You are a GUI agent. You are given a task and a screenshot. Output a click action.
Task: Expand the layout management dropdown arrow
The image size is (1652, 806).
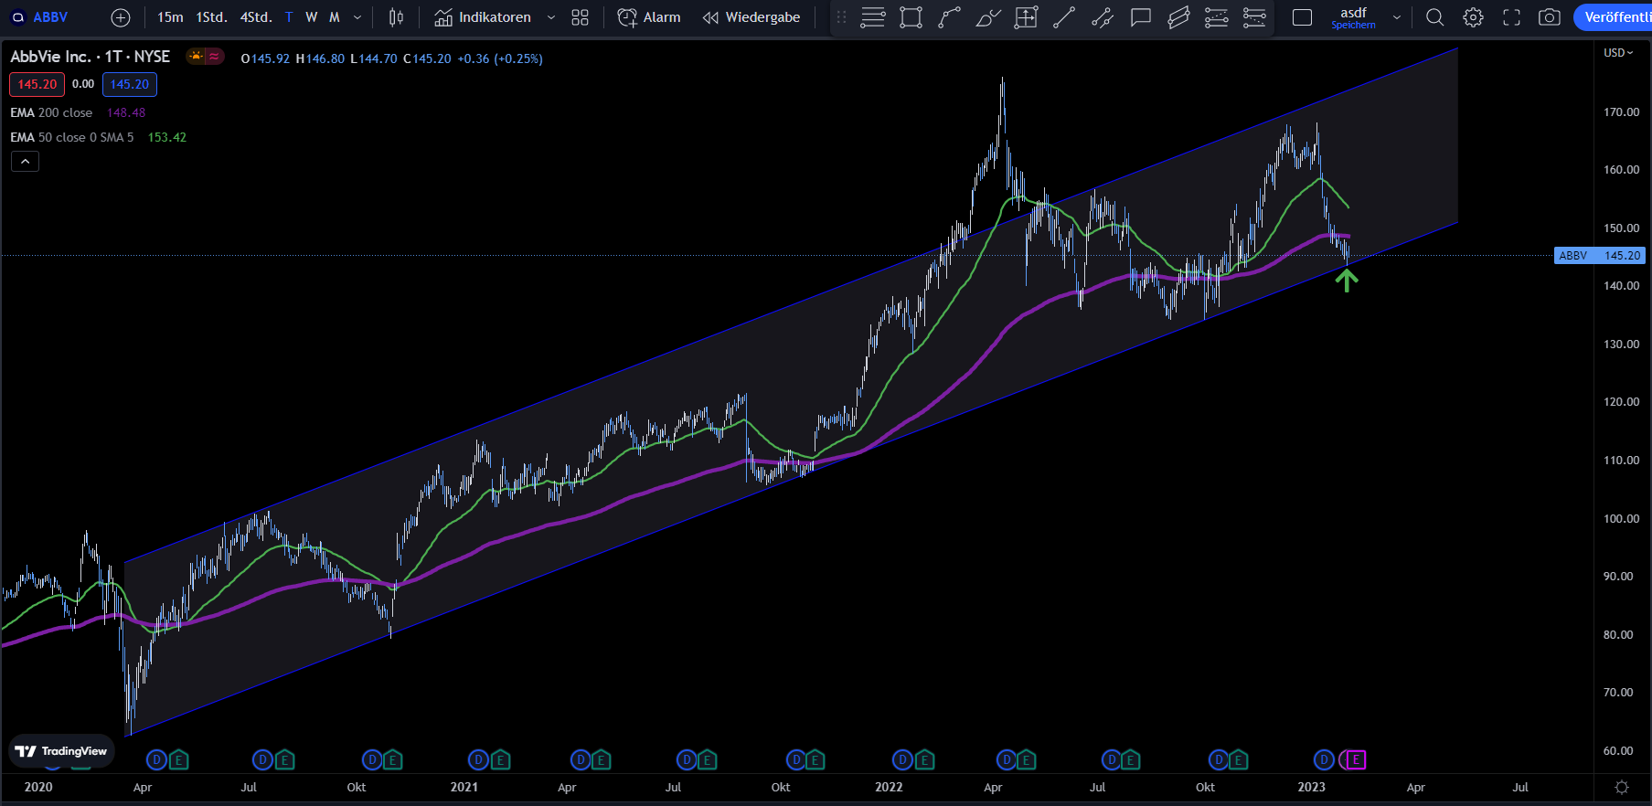tap(1397, 17)
